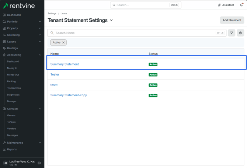Click the Maintenance wrench icon
Viewport: 247px width, 168px height.
pyautogui.click(x=4, y=143)
